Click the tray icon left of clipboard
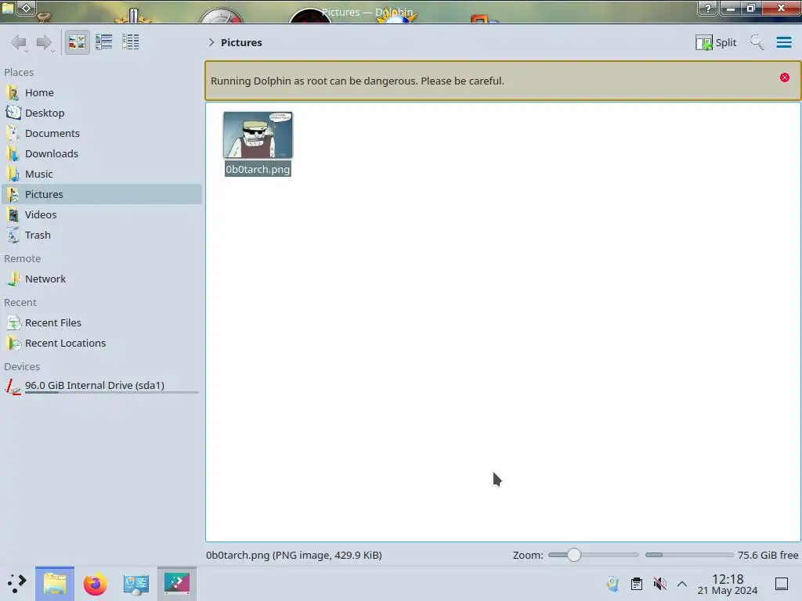 (x=612, y=584)
